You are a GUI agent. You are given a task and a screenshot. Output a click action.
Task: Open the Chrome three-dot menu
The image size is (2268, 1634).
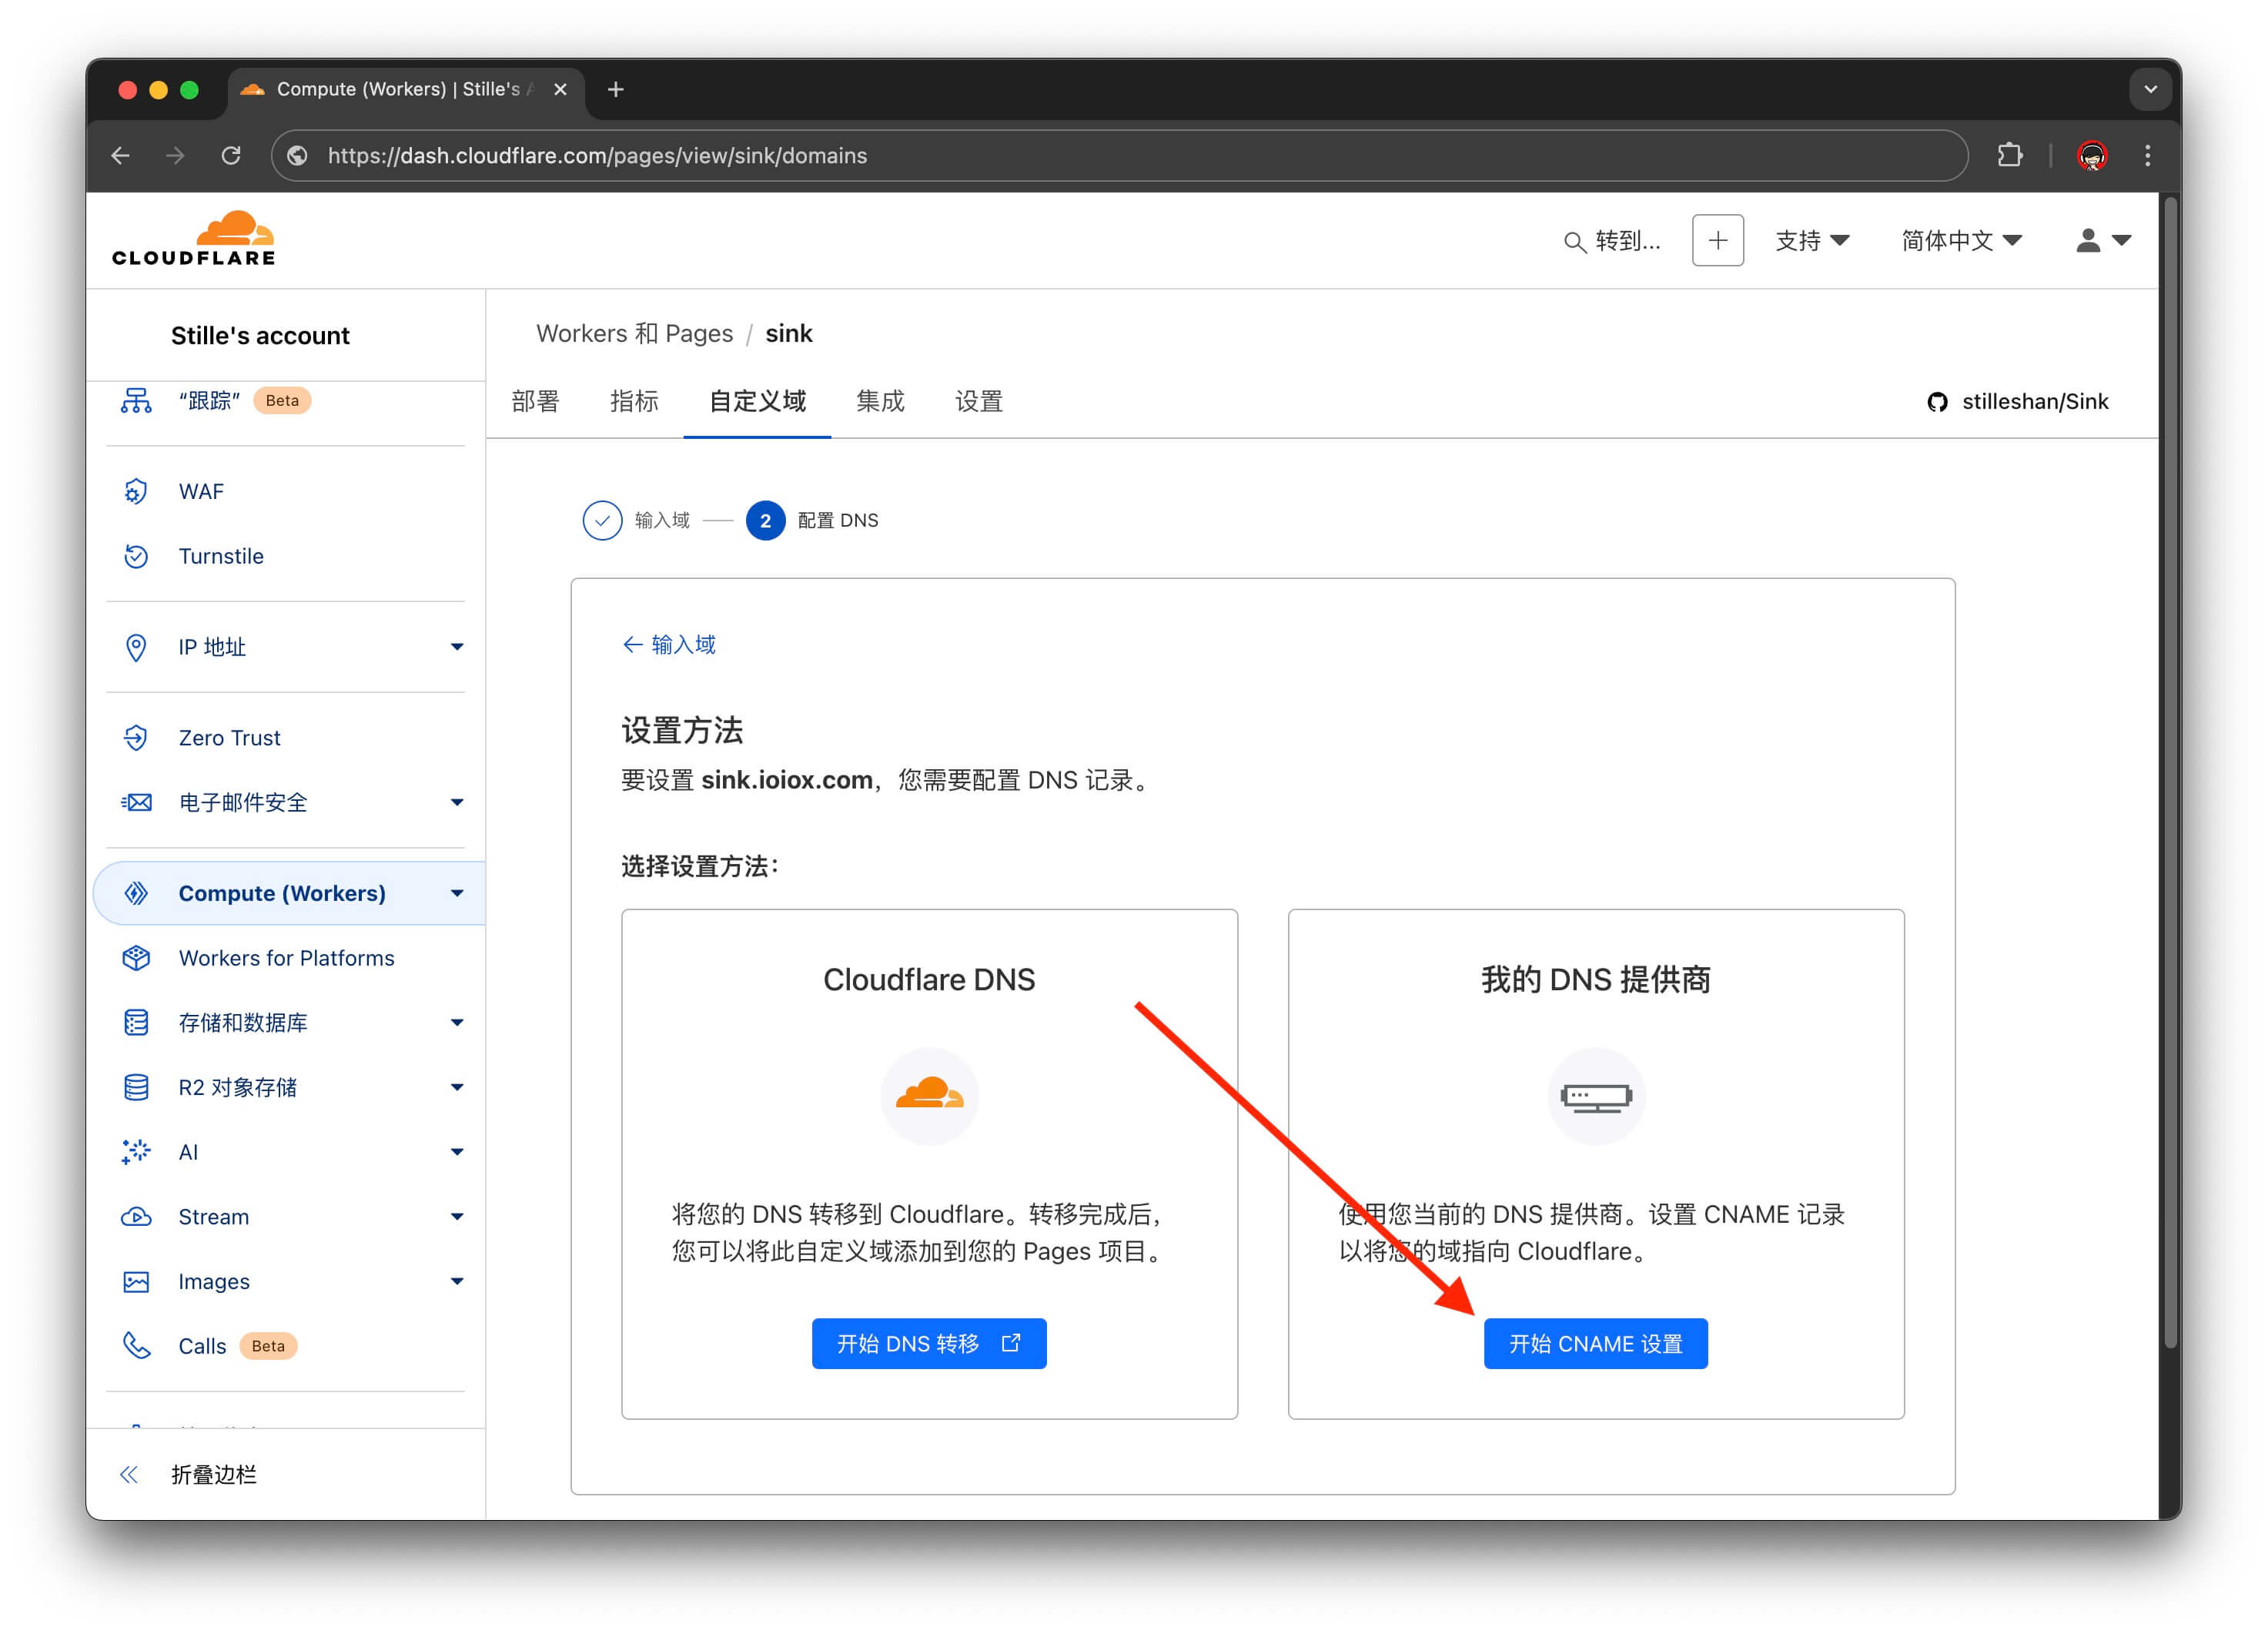[x=2147, y=155]
